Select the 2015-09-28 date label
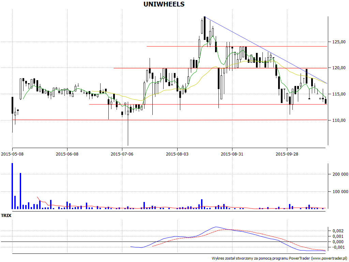This screenshot has height=262, width=349. point(287,154)
